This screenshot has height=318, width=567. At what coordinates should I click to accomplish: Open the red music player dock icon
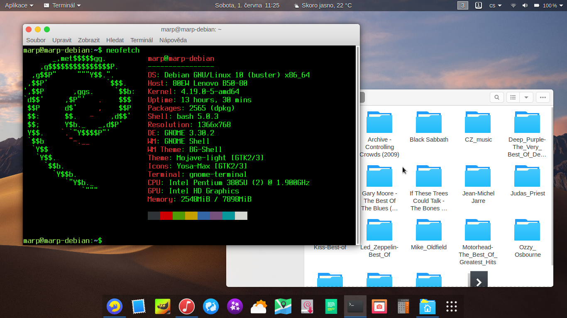[x=186, y=306]
